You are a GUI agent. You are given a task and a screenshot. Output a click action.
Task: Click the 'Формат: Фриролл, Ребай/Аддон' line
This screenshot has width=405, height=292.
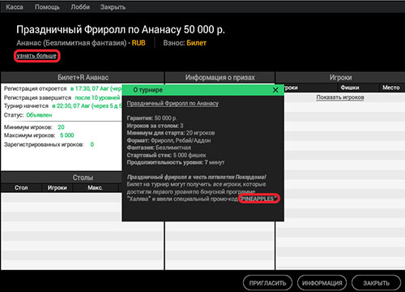point(168,140)
